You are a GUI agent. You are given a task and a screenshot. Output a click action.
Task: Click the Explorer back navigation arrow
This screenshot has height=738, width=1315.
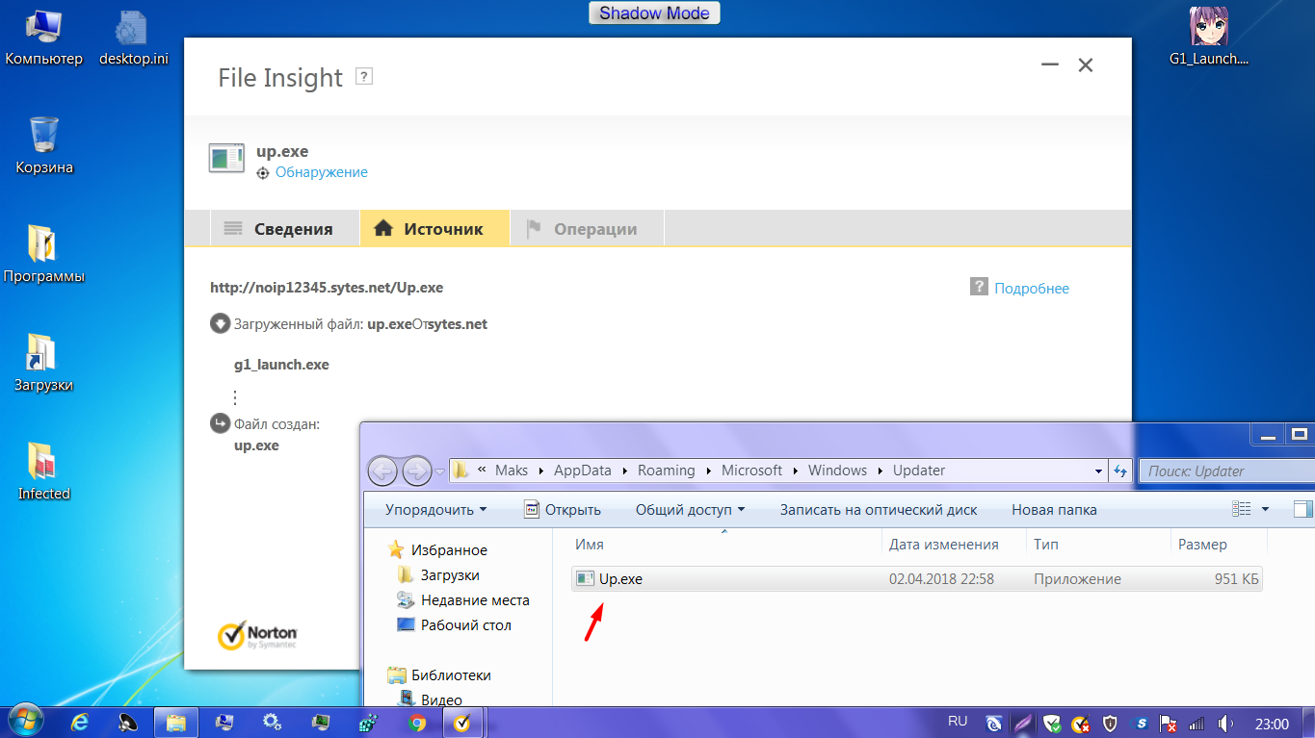point(383,471)
